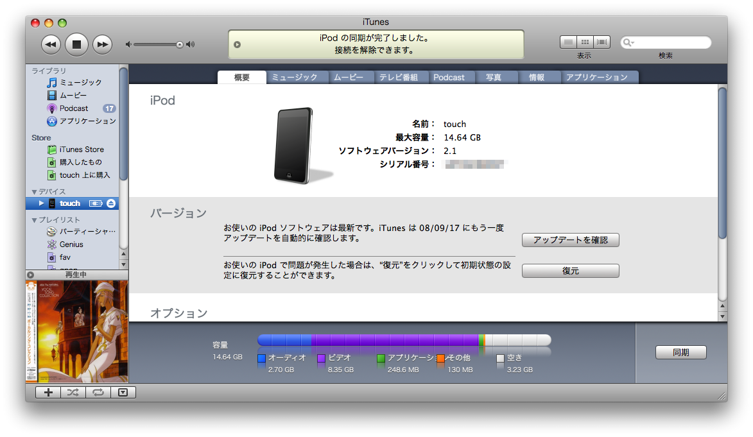Viewport: 753px width, 437px height.
Task: Click the main pane vertical scrollbar thumb
Action: [x=723, y=162]
